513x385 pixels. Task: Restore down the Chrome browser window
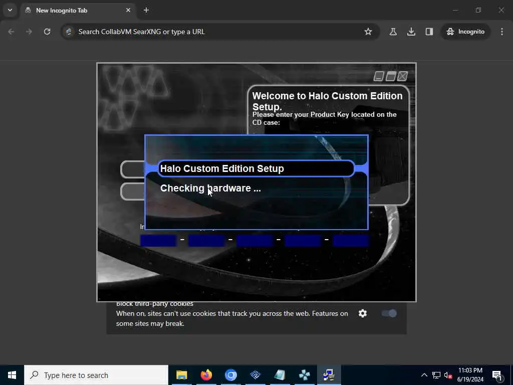pos(478,10)
